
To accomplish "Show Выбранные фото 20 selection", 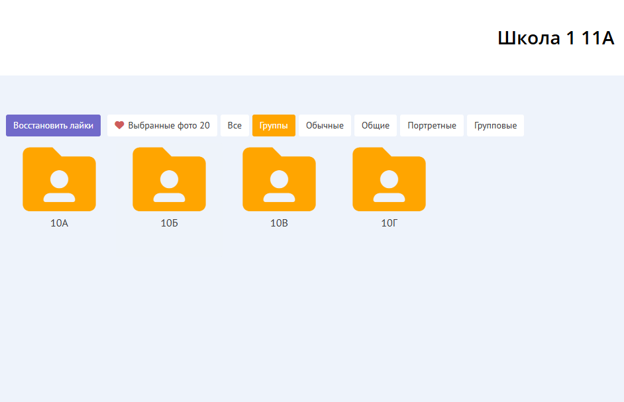I will [x=162, y=125].
